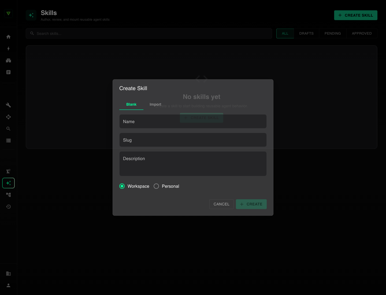Switch to the Blank tab

131,104
